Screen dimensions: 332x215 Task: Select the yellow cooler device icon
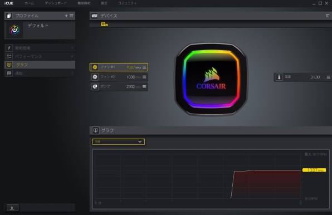pyautogui.click(x=104, y=25)
